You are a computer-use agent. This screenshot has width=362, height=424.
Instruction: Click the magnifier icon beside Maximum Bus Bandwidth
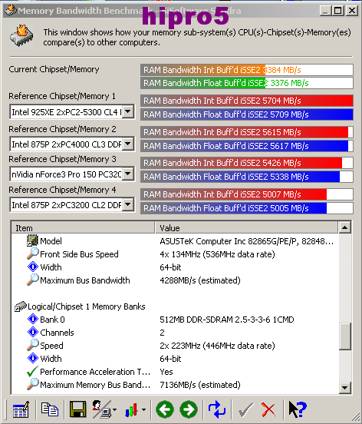(x=32, y=280)
